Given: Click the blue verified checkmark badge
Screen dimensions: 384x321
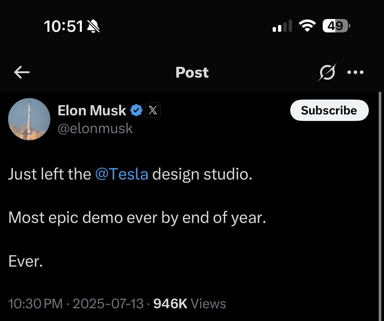Looking at the screenshot, I should (x=136, y=110).
